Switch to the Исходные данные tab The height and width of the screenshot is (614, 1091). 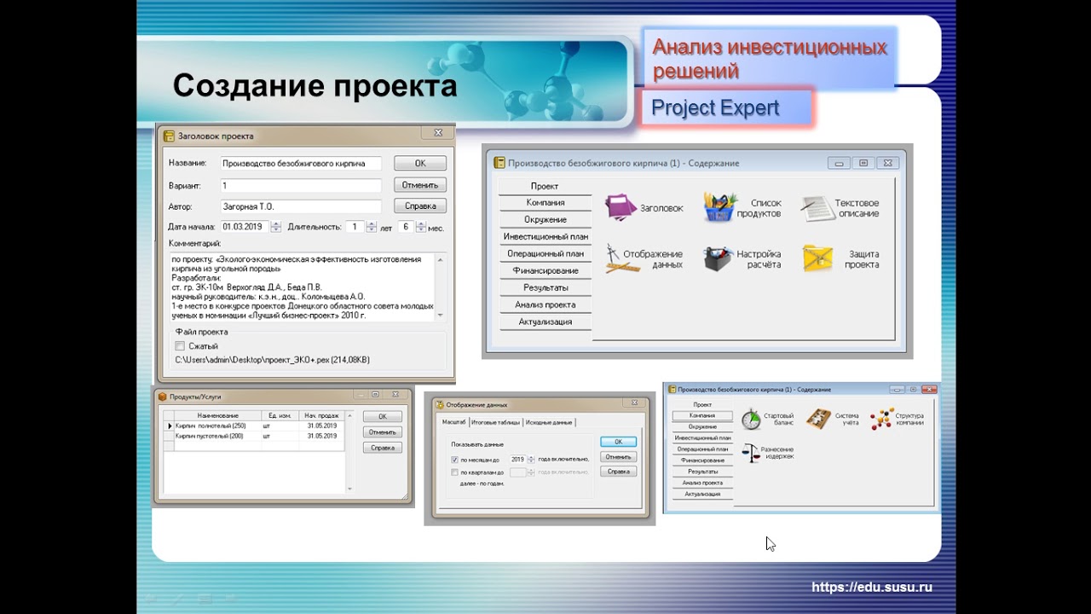[549, 422]
